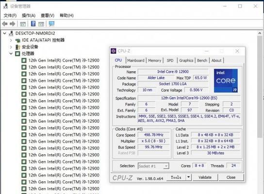
Task: Switch to the Memory tab in CPU-Z
Action: click(x=154, y=61)
